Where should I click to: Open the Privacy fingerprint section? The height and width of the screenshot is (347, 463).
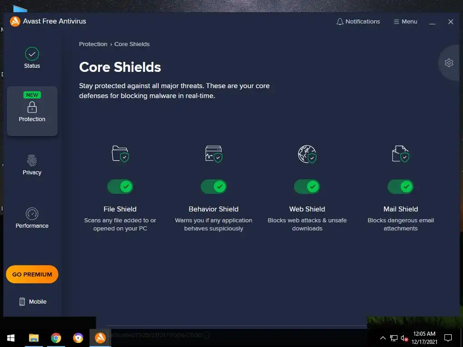32,165
